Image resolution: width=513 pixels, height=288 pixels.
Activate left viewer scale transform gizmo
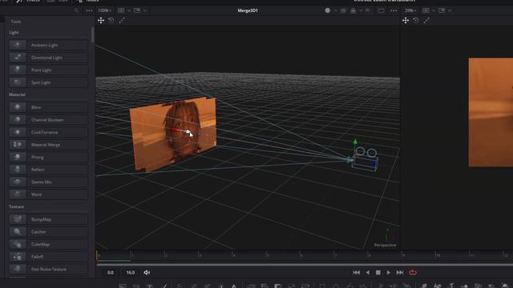tap(122, 21)
